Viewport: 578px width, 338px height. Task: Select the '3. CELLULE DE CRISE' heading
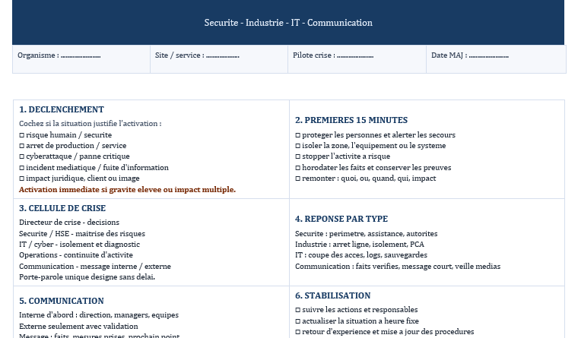pos(62,208)
